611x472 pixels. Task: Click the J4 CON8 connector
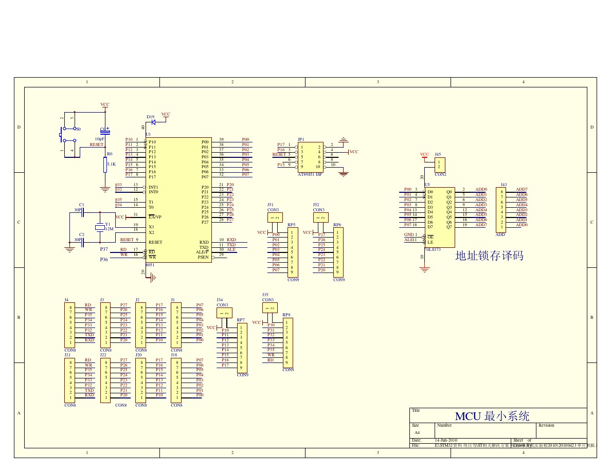69,325
